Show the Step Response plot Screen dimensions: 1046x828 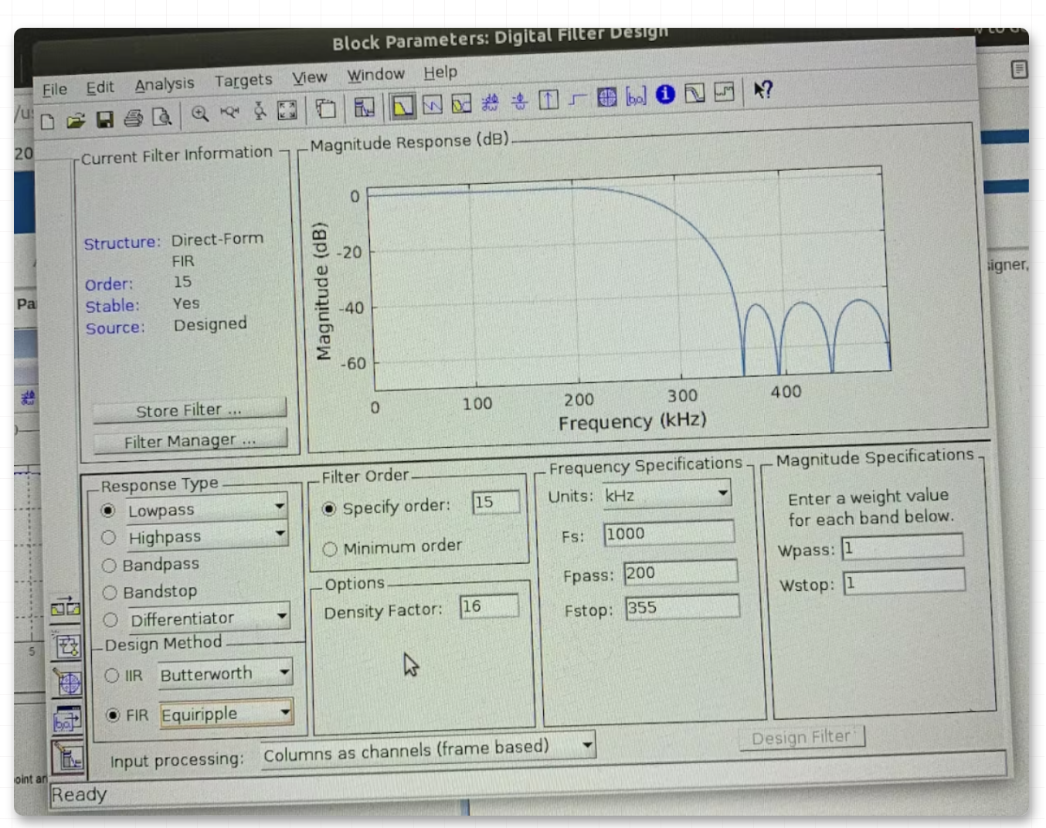577,99
